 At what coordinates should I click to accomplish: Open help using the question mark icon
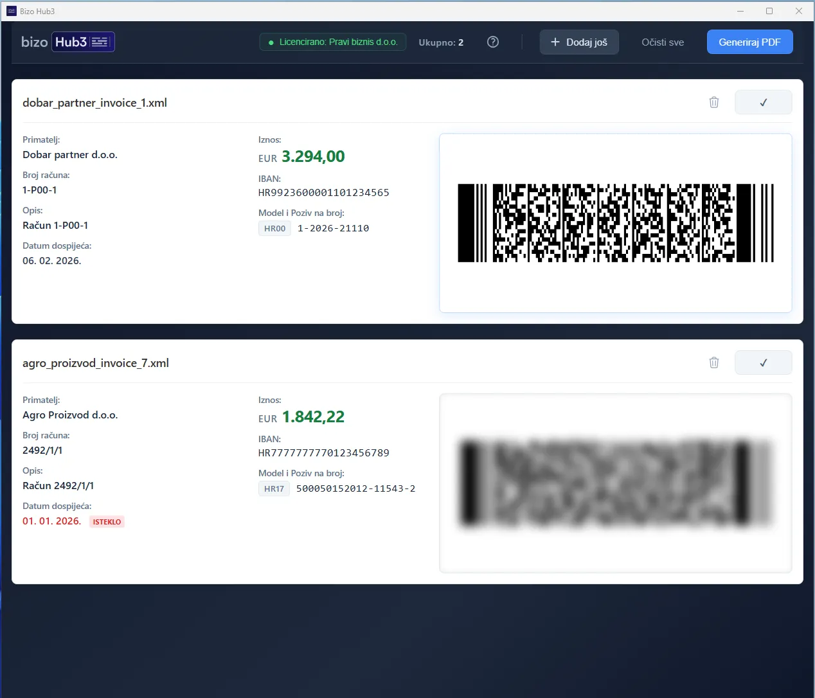tap(493, 42)
